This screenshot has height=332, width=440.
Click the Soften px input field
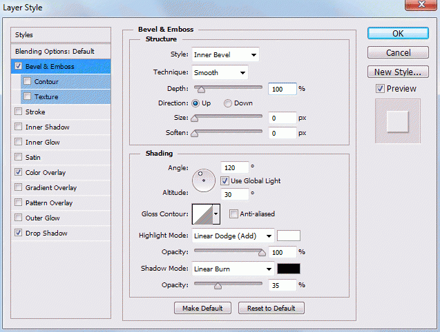pyautogui.click(x=283, y=133)
